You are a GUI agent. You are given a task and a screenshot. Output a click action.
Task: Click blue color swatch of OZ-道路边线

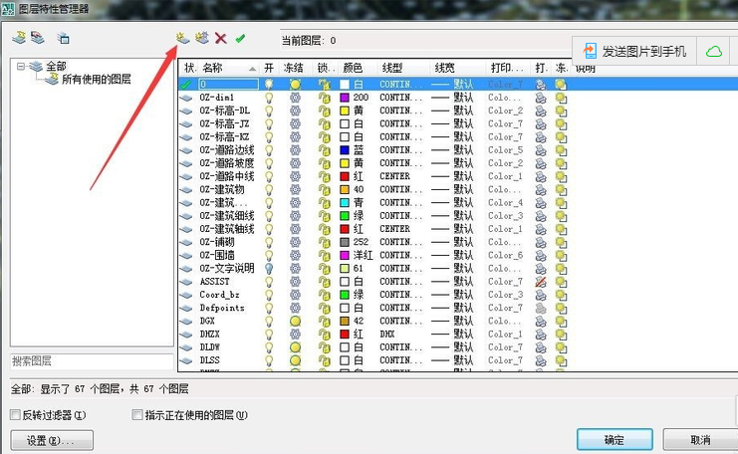click(x=345, y=150)
